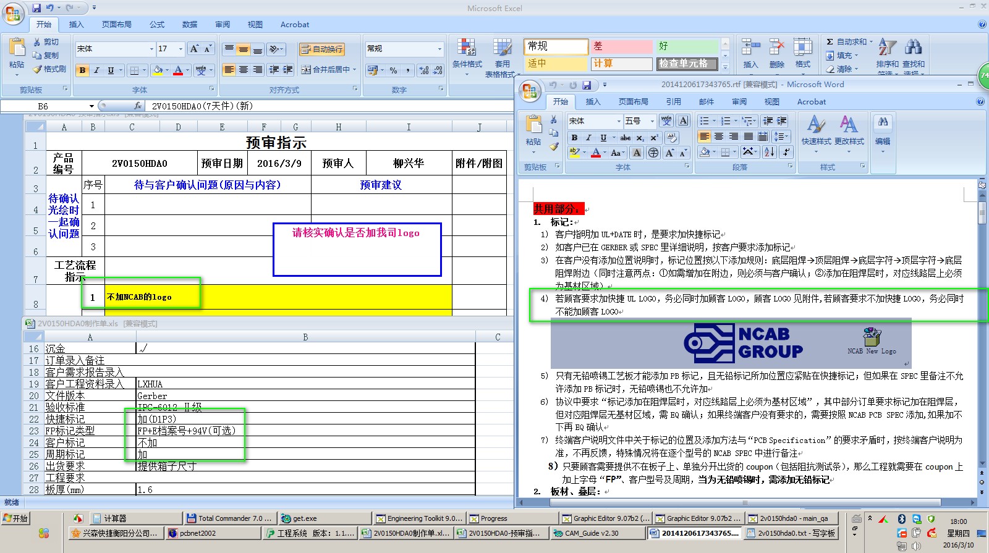The width and height of the screenshot is (989, 553).
Task: Increase font size in Excel ribbon
Action: point(194,49)
